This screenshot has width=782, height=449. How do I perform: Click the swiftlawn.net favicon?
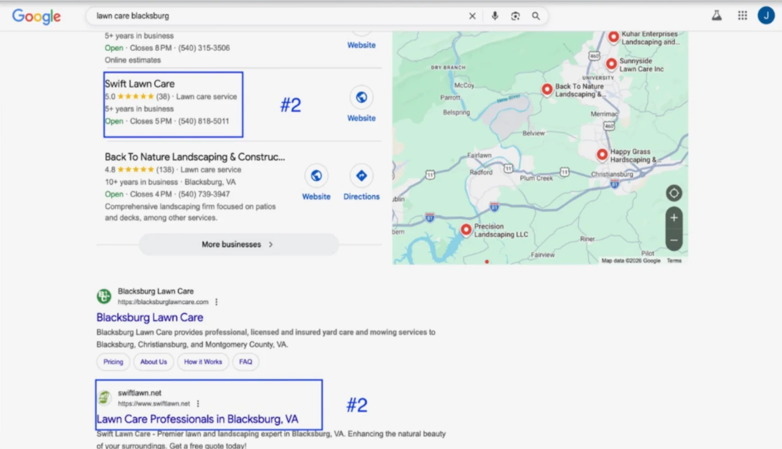pyautogui.click(x=104, y=398)
